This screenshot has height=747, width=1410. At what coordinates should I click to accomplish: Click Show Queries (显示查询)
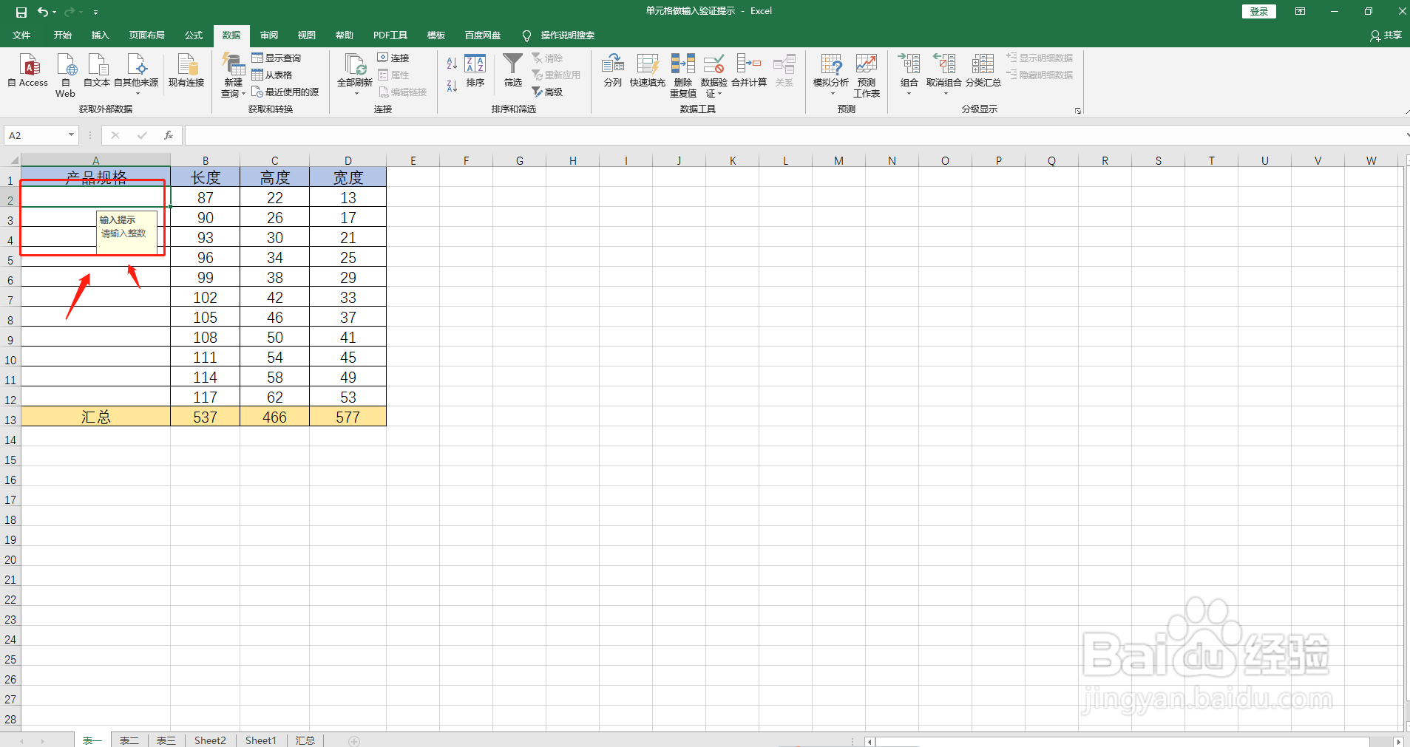tap(276, 58)
